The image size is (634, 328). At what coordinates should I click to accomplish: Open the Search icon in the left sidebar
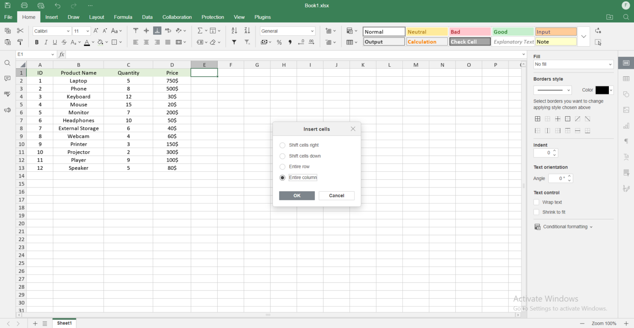[7, 63]
